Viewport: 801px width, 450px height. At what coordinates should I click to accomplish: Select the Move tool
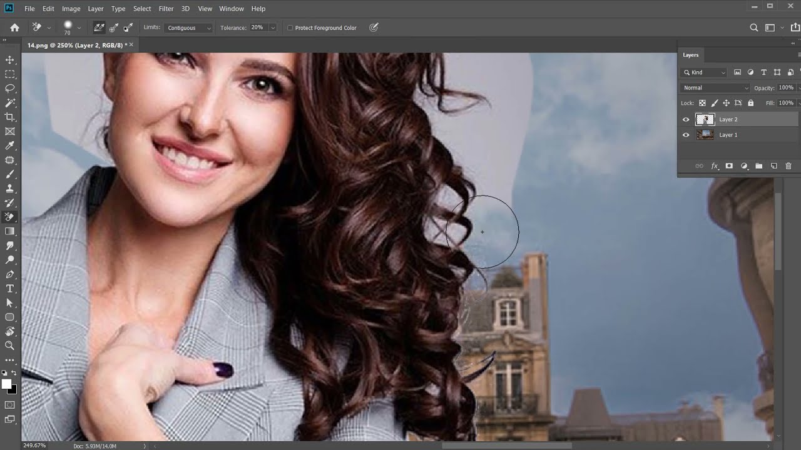(x=10, y=60)
